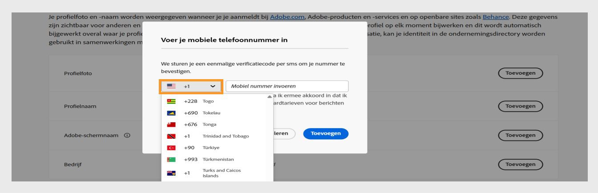
Task: Click the blue Toevoegen button in dialog
Action: [x=326, y=133]
